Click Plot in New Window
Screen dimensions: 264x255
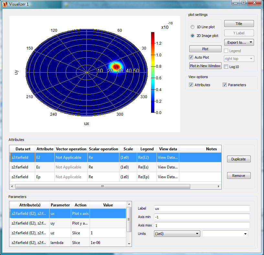(205, 66)
